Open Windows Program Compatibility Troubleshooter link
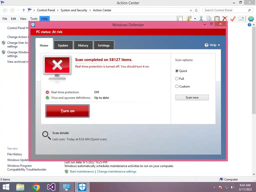Screen dimensions: 256x192 [x=27, y=168]
